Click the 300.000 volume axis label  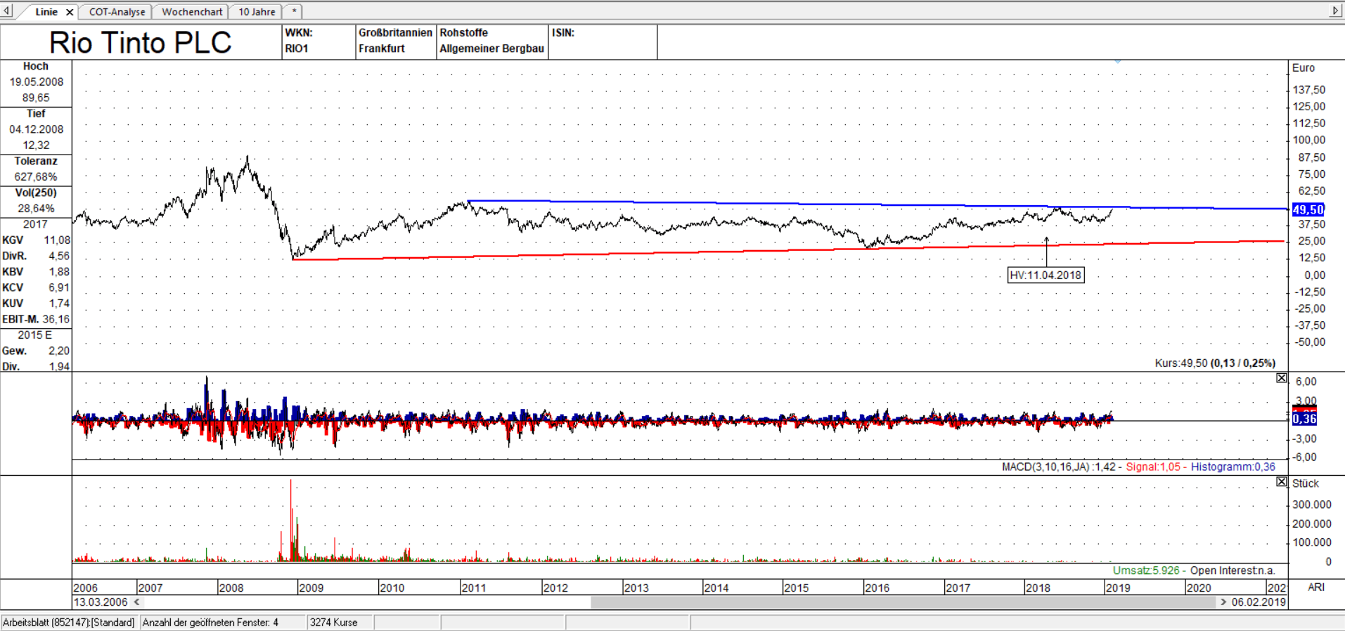click(x=1312, y=505)
